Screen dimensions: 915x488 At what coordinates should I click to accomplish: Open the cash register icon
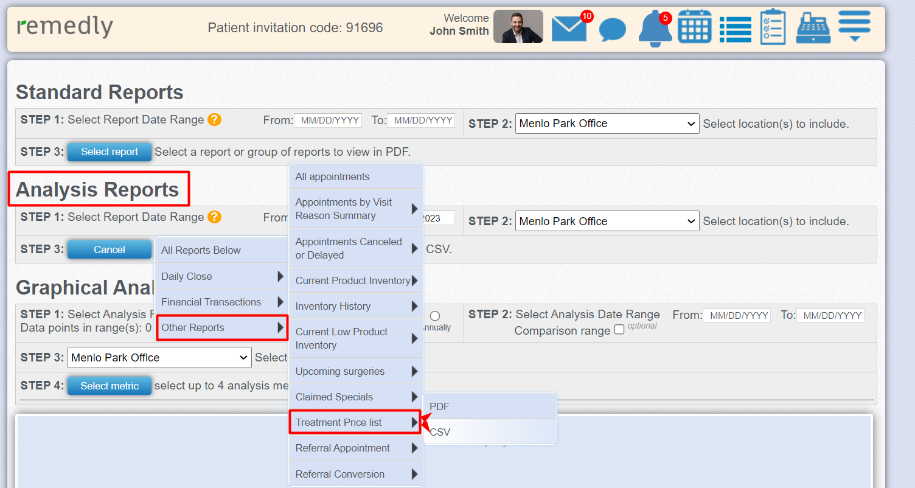(x=813, y=28)
